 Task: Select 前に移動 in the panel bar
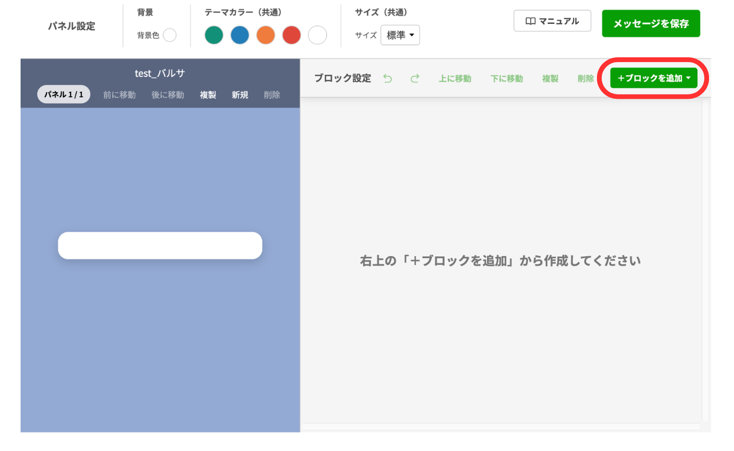(x=119, y=94)
